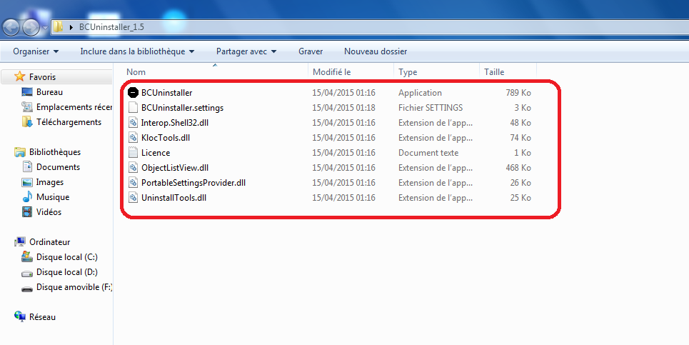689x345 pixels.
Task: Click BCUninstaller_1.5 in the address bar
Action: (111, 27)
